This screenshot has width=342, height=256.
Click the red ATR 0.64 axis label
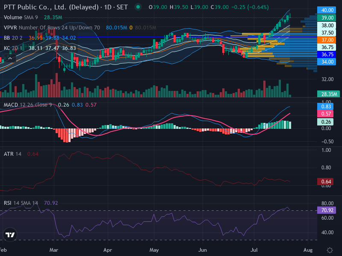tap(325, 182)
